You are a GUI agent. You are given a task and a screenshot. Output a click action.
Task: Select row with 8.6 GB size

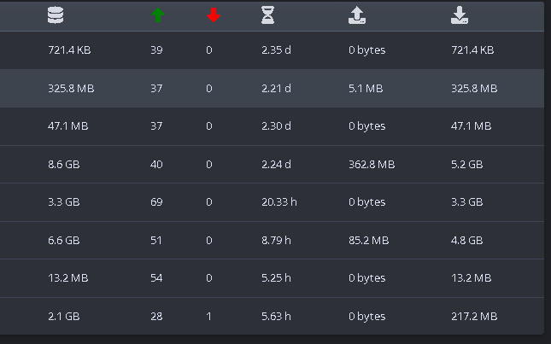coord(272,164)
